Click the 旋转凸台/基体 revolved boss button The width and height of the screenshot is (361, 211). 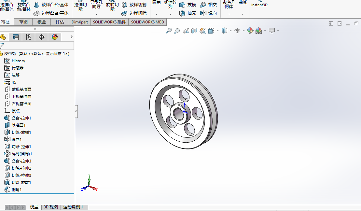pos(24,6)
